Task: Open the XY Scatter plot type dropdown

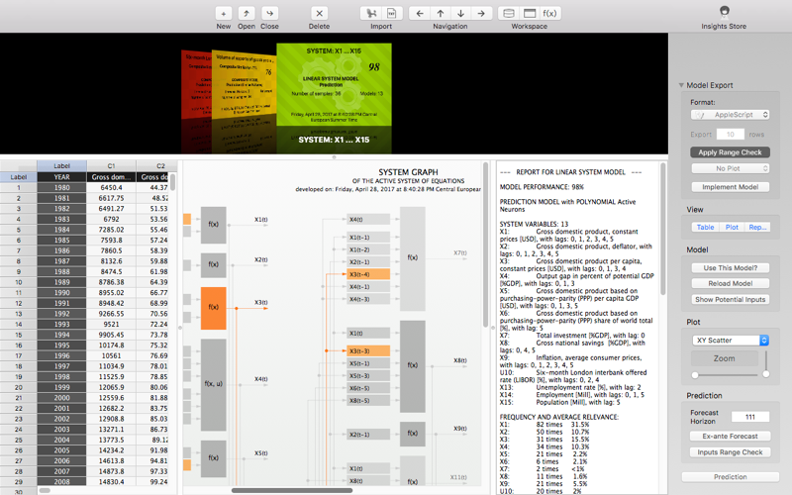Action: coord(730,341)
